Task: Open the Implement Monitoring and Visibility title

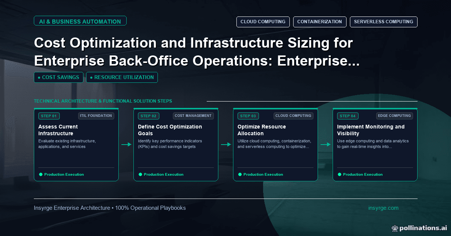Action: 371,130
